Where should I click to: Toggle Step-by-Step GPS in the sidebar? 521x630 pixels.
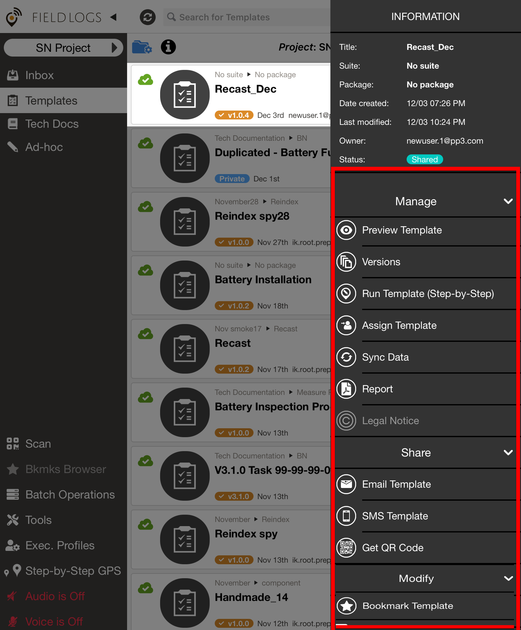coord(73,571)
